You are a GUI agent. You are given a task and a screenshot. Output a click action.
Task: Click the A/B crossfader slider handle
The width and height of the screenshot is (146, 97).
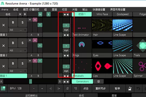pyautogui.click(x=31, y=81)
